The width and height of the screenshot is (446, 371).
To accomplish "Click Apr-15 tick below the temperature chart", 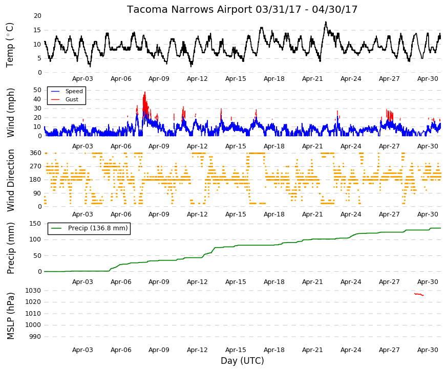I will pyautogui.click(x=236, y=79).
